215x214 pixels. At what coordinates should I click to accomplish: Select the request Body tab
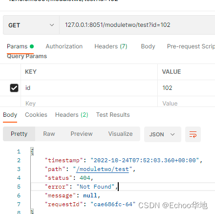[x=148, y=46]
